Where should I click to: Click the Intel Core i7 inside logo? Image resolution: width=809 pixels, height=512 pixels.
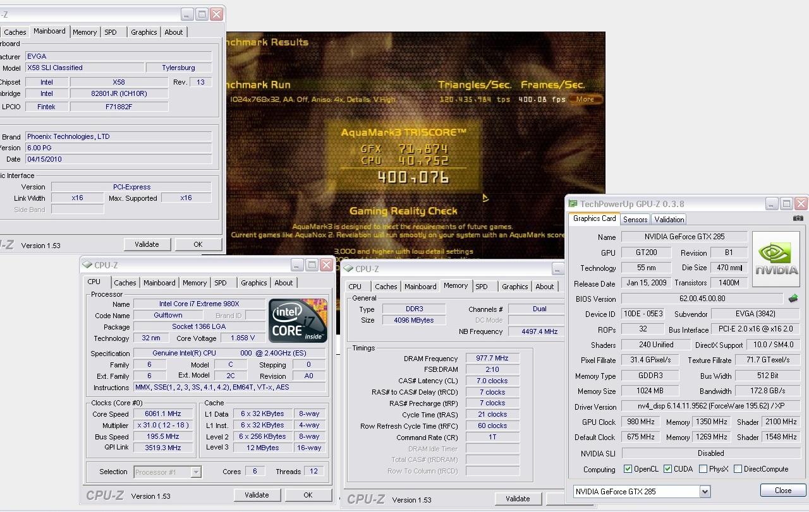click(x=298, y=321)
